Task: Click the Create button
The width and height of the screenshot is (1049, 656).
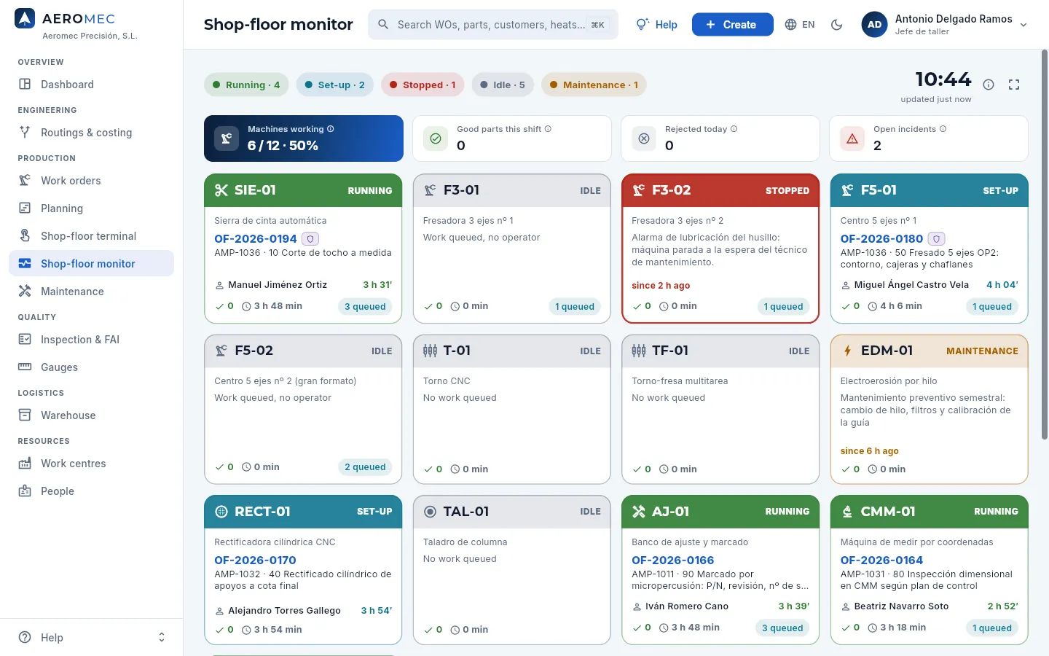Action: 732,25
